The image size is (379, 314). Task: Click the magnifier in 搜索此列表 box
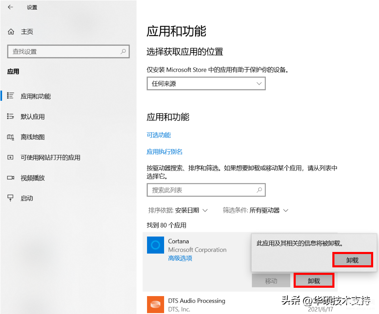coord(259,190)
